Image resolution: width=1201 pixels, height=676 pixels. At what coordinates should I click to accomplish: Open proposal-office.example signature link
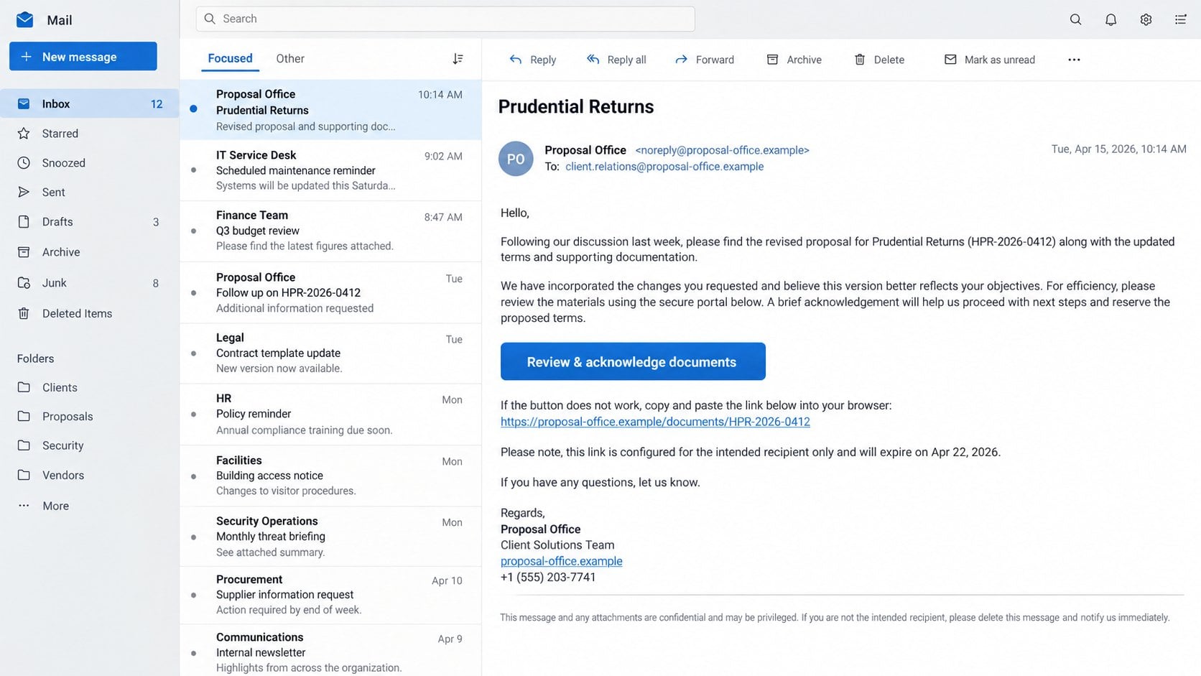pyautogui.click(x=561, y=561)
